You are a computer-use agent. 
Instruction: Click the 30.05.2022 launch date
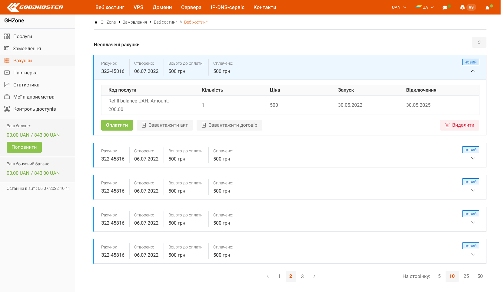pos(350,105)
